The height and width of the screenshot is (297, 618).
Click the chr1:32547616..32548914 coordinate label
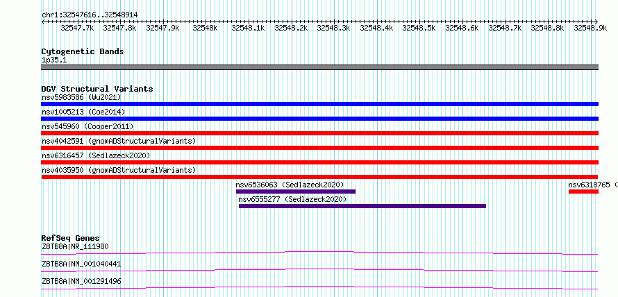pyautogui.click(x=90, y=15)
